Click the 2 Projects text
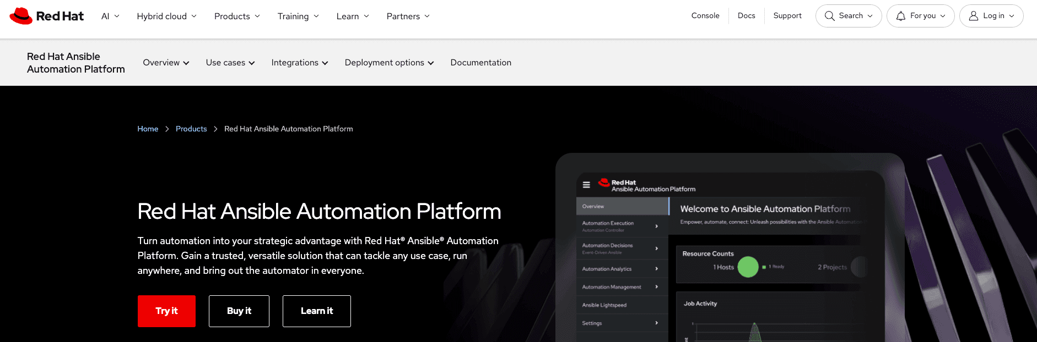Image resolution: width=1037 pixels, height=342 pixels. (x=832, y=267)
